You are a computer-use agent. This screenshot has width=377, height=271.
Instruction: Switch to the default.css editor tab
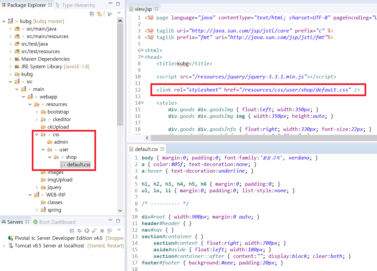[147, 149]
